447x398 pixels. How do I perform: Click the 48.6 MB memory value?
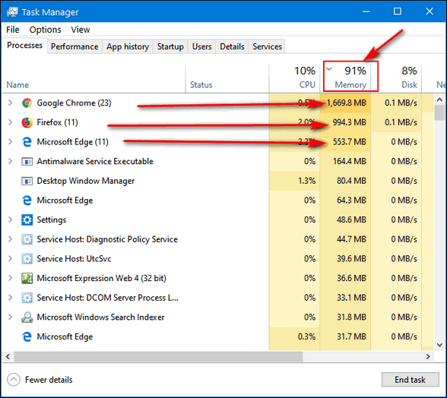351,220
